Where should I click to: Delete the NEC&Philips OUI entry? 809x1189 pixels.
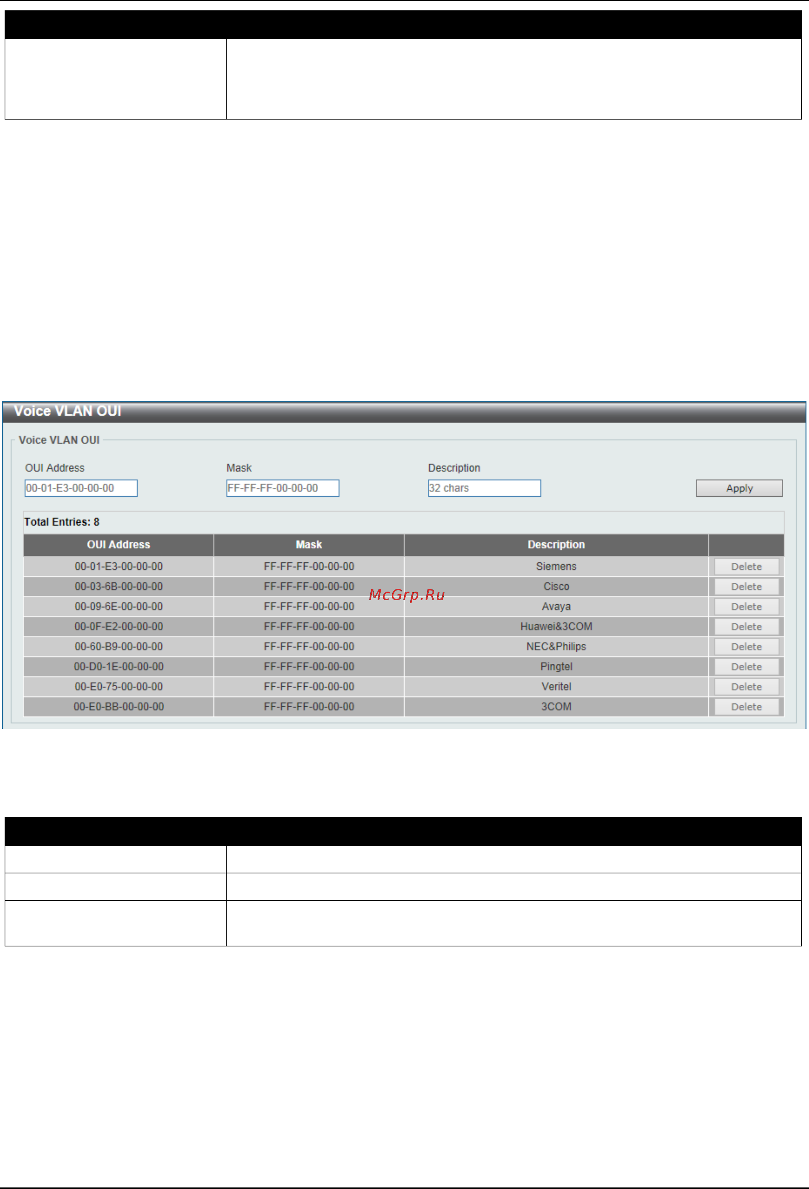[747, 646]
